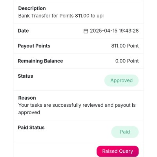Click the 2025-04-15 19:43:28 timestamp
The height and width of the screenshot is (157, 157).
click(x=114, y=31)
